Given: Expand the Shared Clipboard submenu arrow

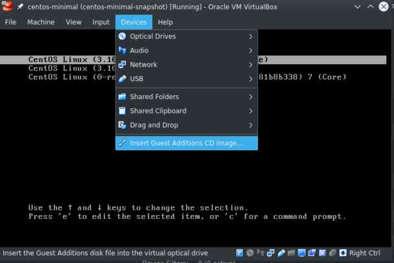Looking at the screenshot, I should pyautogui.click(x=251, y=111).
